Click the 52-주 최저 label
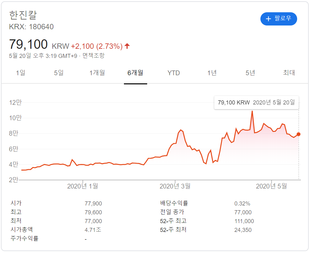The image size is (310, 253). (173, 230)
